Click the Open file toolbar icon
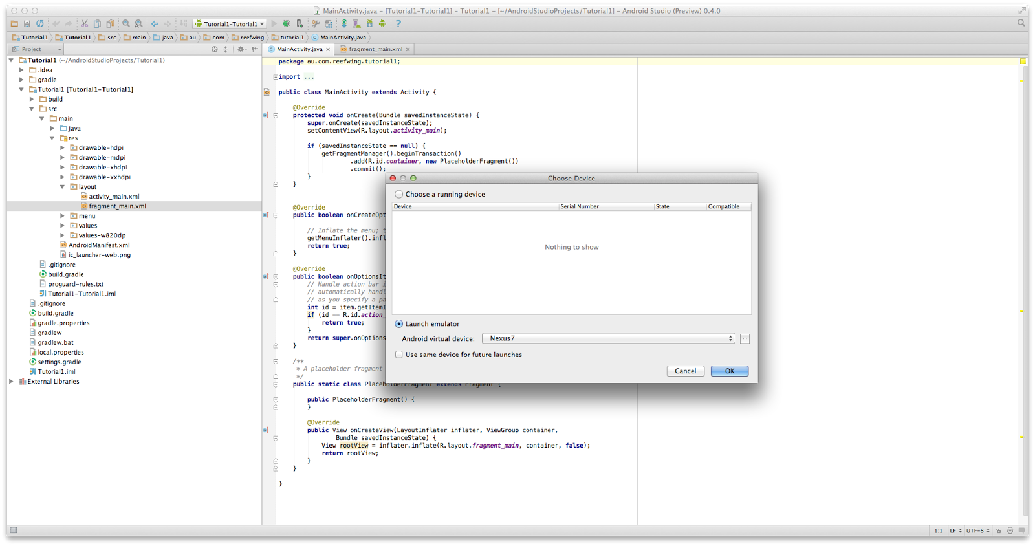This screenshot has height=546, width=1035. (14, 23)
